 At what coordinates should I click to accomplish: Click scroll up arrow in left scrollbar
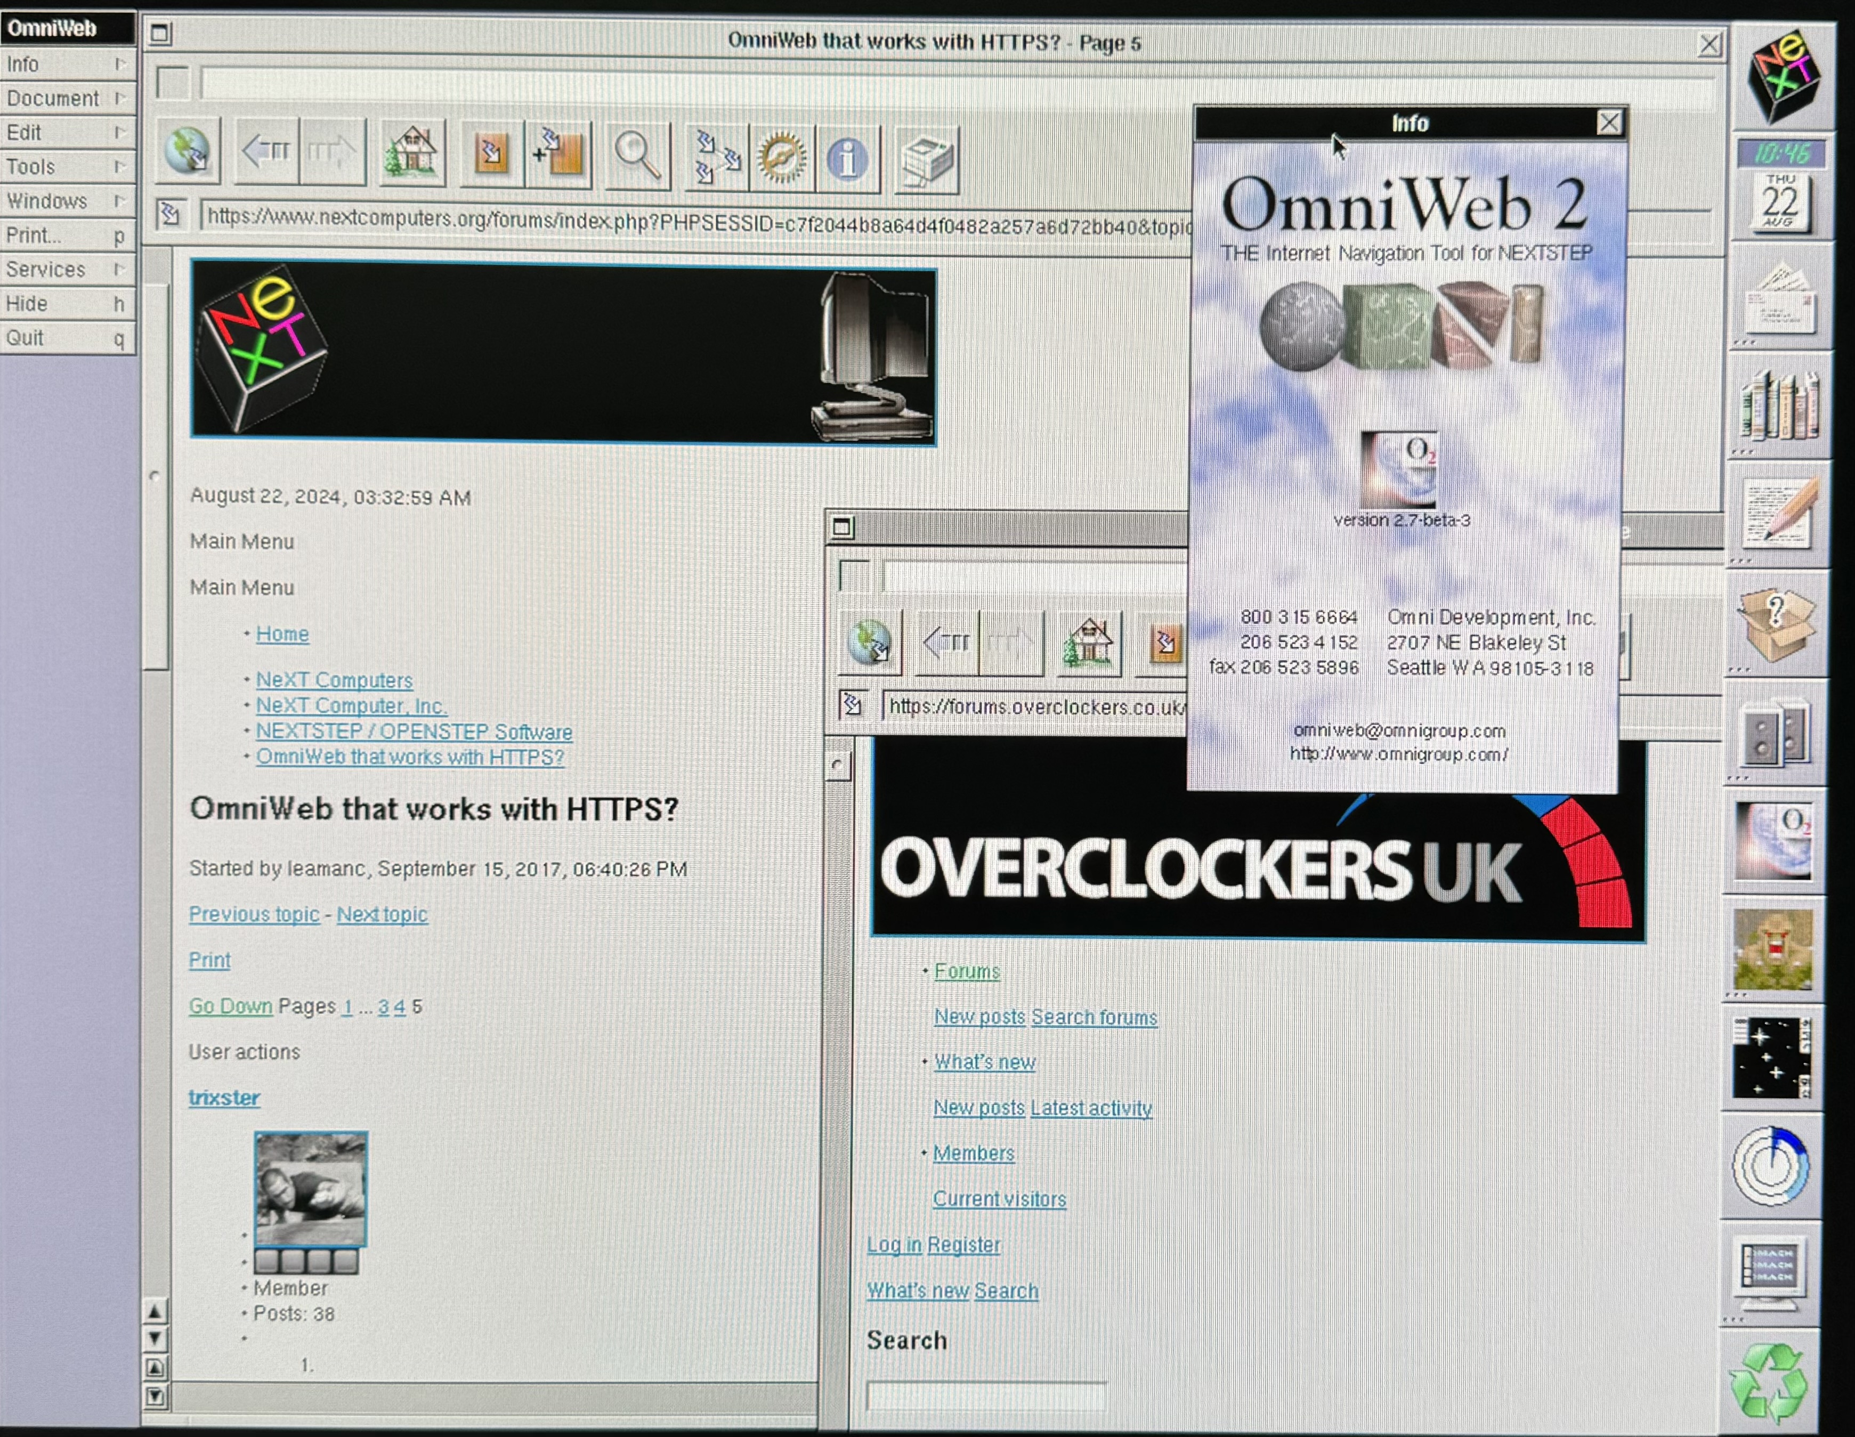pyautogui.click(x=155, y=1312)
